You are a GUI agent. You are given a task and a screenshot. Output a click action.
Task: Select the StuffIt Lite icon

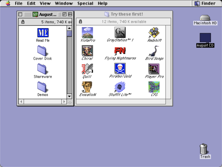[x=120, y=87]
